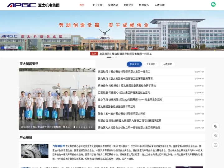
Task: Select first dot of news slideshow
Action: coord(74,127)
